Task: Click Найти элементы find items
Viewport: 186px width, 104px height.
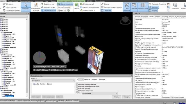Action: point(65,4)
